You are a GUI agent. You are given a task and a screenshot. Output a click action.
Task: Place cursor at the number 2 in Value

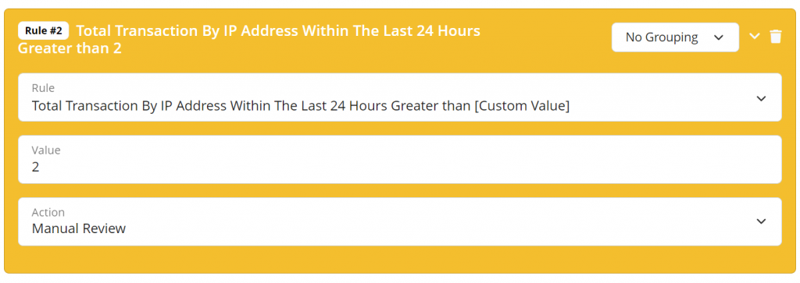tap(35, 166)
